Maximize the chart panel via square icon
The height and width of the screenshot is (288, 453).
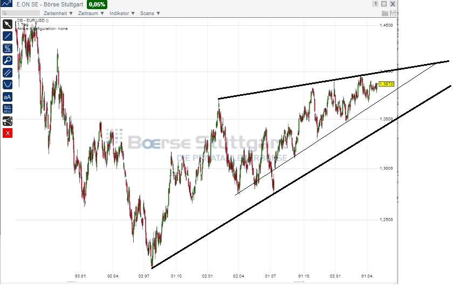point(384,4)
